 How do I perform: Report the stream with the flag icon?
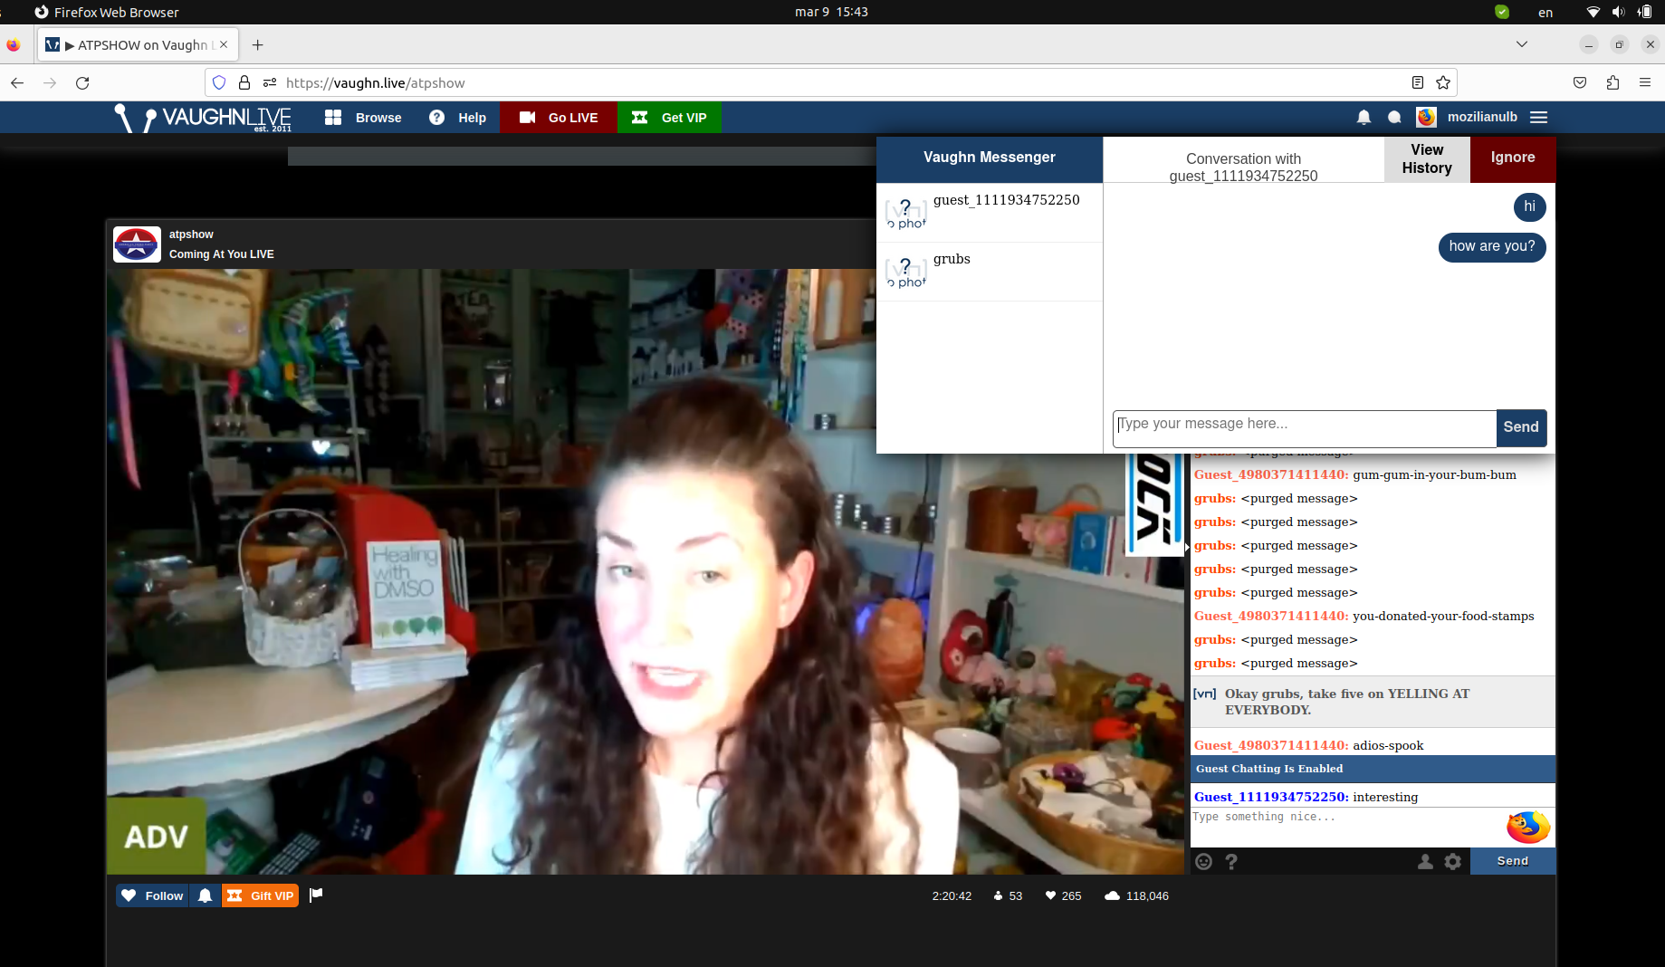[316, 895]
